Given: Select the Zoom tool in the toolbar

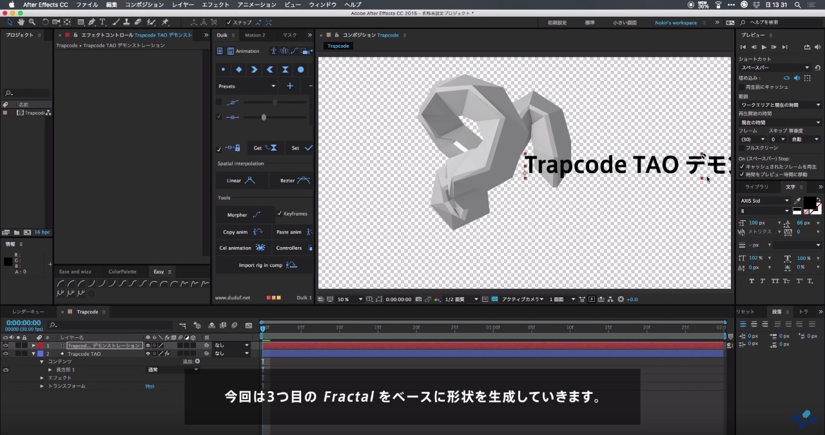Looking at the screenshot, I should 31,22.
